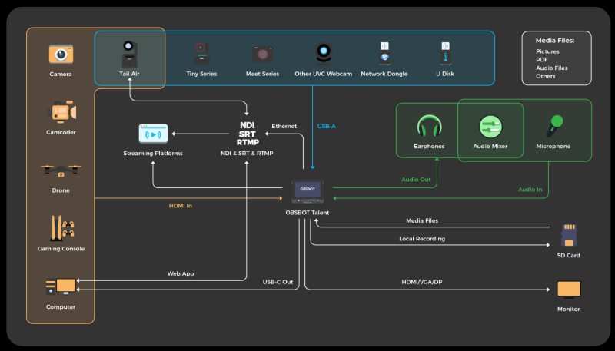Click the HDMI/VGA/DP label

[x=422, y=282]
